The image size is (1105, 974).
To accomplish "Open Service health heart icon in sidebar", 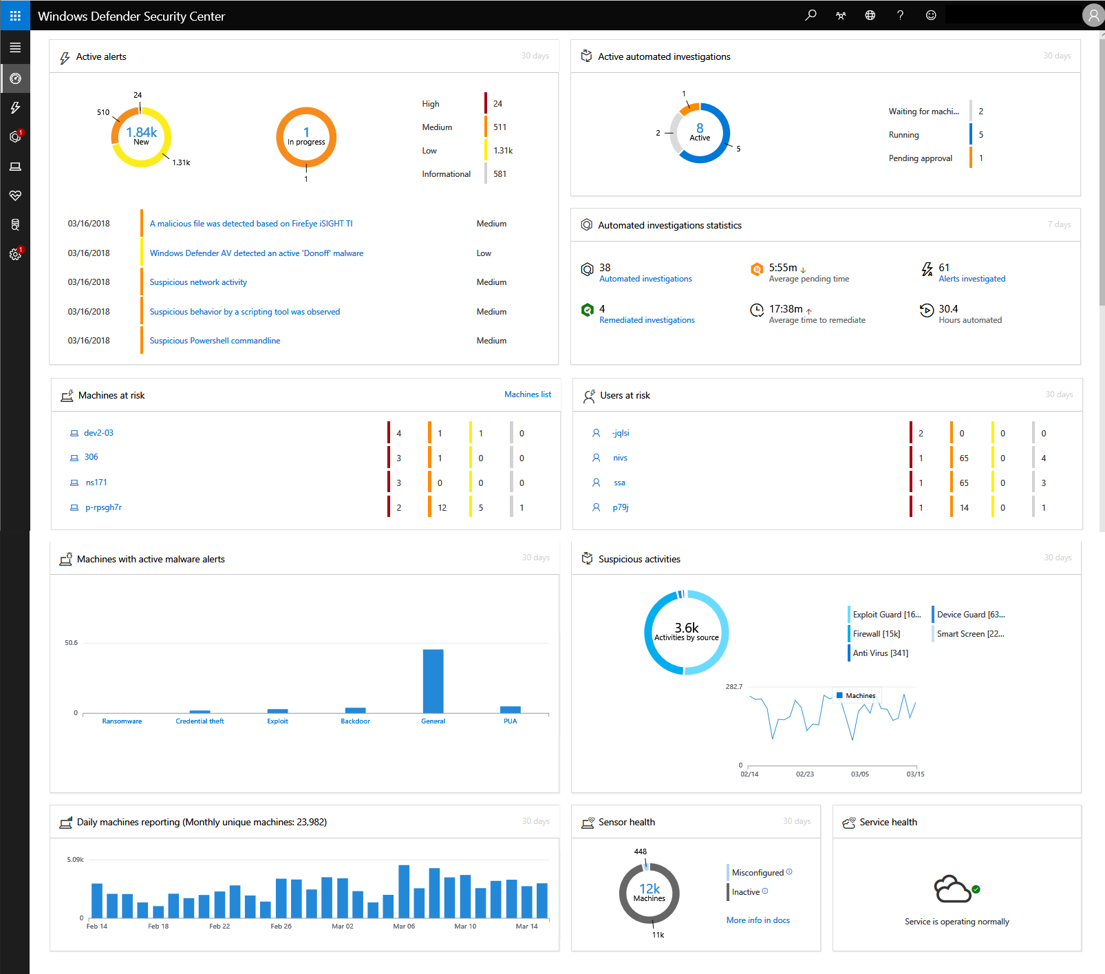I will (15, 195).
